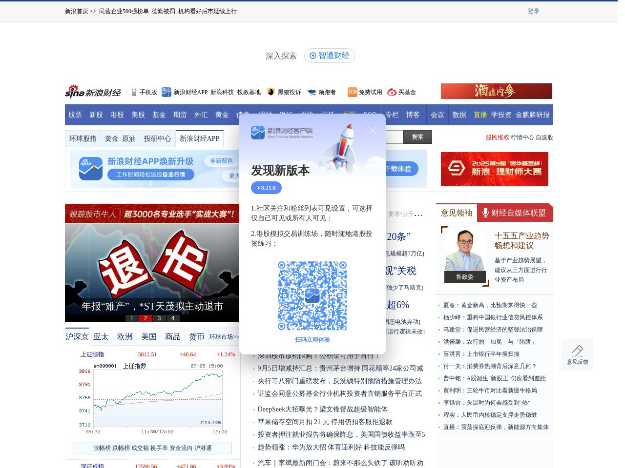Screen dimensions: 625x468
Task: Click the 搜索 search button
Action: click(x=417, y=137)
